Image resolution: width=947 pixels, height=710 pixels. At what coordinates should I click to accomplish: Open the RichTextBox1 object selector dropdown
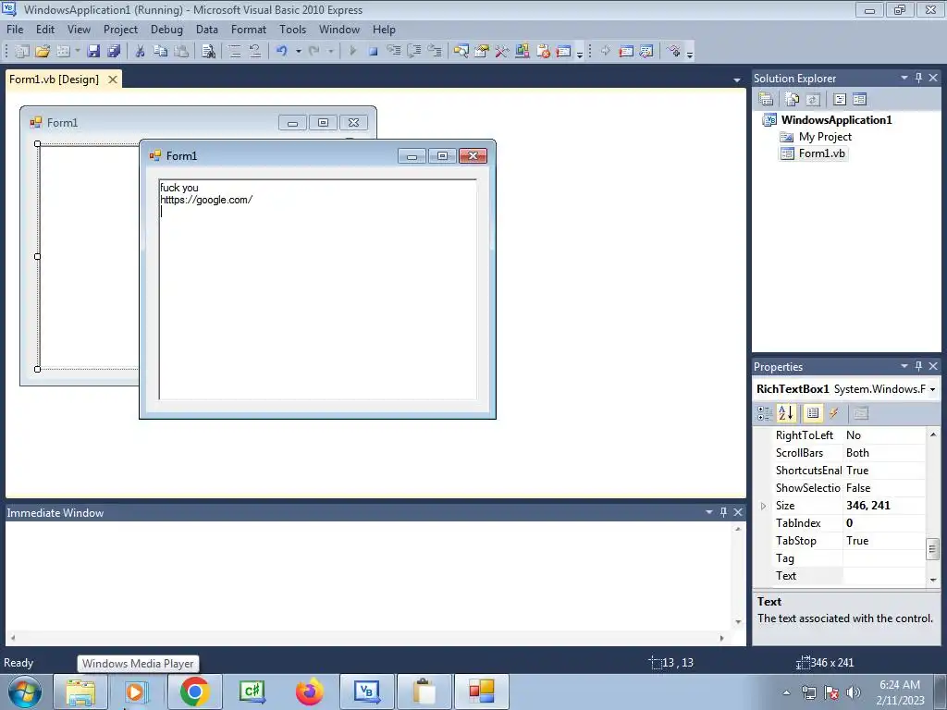[x=932, y=389]
